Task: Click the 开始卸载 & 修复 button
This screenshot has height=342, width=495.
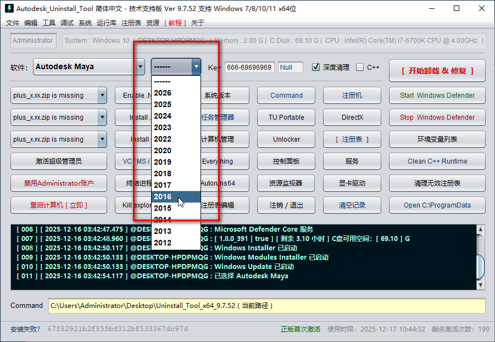Action: coord(437,71)
